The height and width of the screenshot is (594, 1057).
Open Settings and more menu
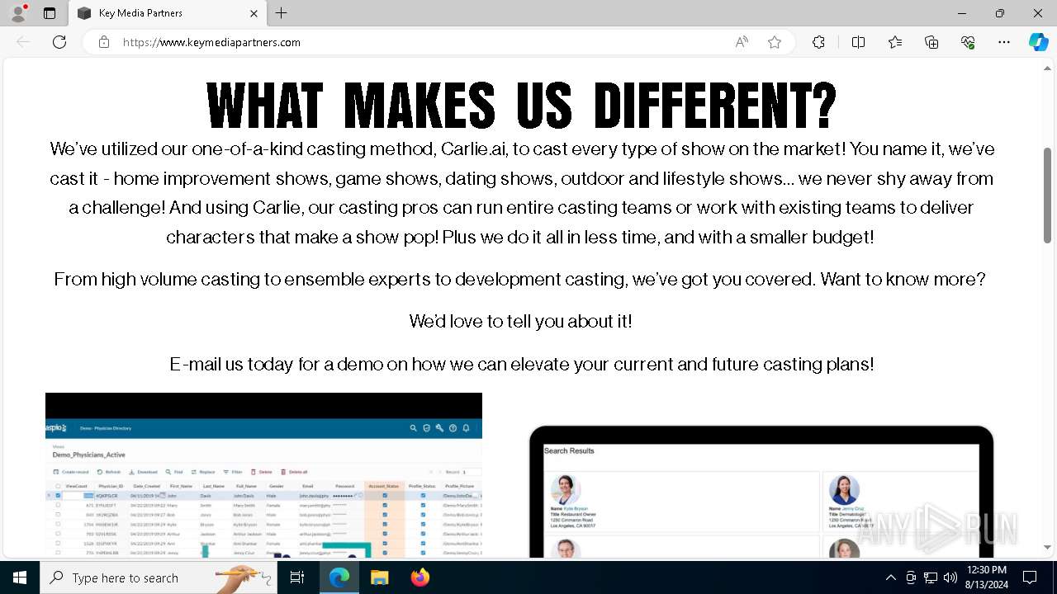pos(1004,42)
